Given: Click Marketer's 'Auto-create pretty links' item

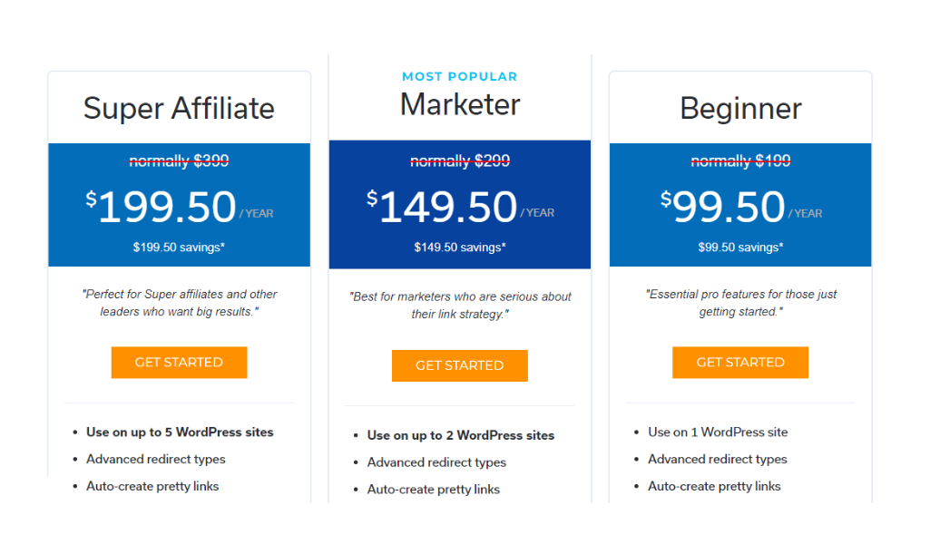Looking at the screenshot, I should coord(434,490).
